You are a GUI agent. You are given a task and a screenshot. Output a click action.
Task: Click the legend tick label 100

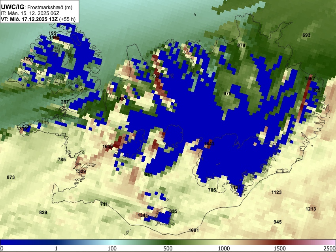point(112,248)
